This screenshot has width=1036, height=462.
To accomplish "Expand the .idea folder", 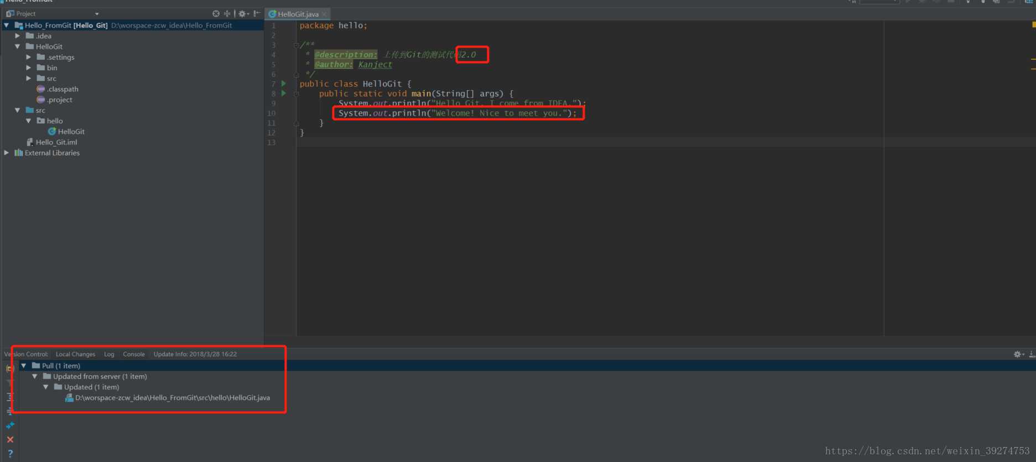I will coord(18,36).
